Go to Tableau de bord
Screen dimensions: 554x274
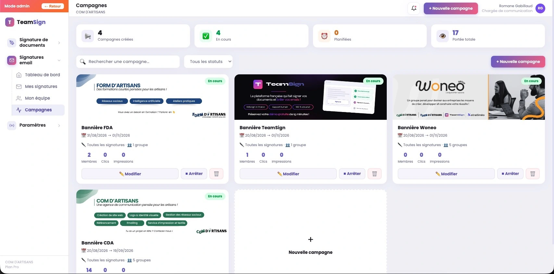pos(38,75)
